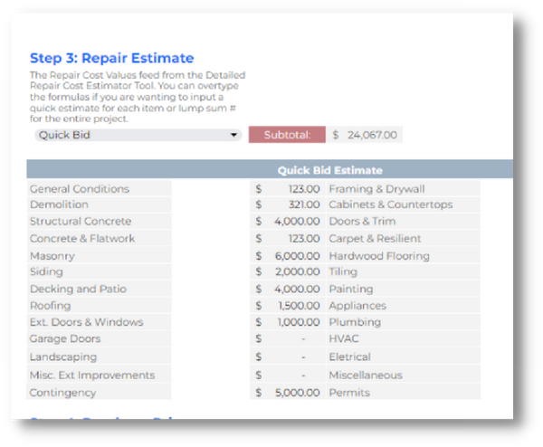Select the Structural Concrete label cell
Image resolution: width=543 pixels, height=447 pixels.
100,222
